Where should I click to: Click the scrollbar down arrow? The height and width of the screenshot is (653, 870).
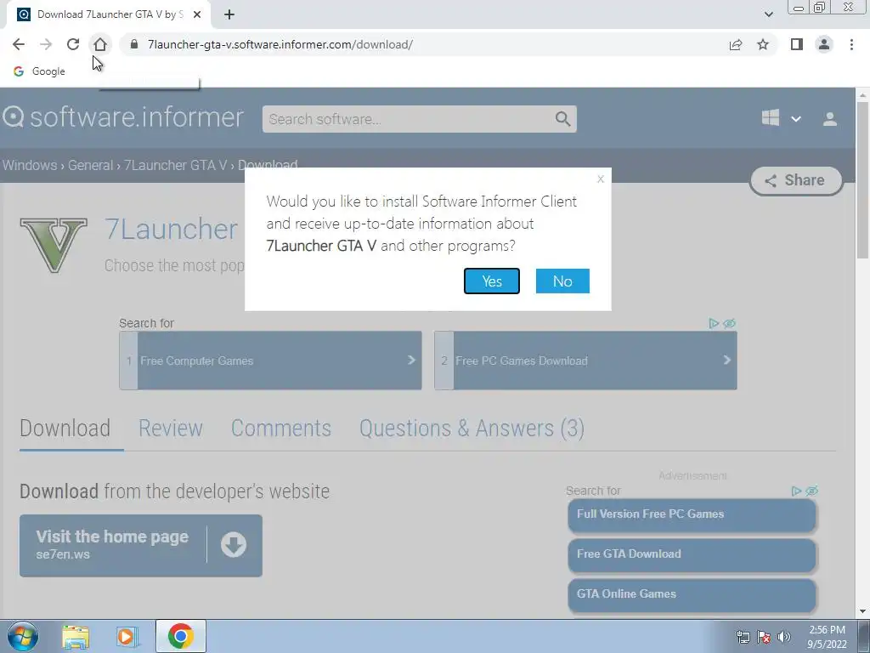(x=863, y=611)
